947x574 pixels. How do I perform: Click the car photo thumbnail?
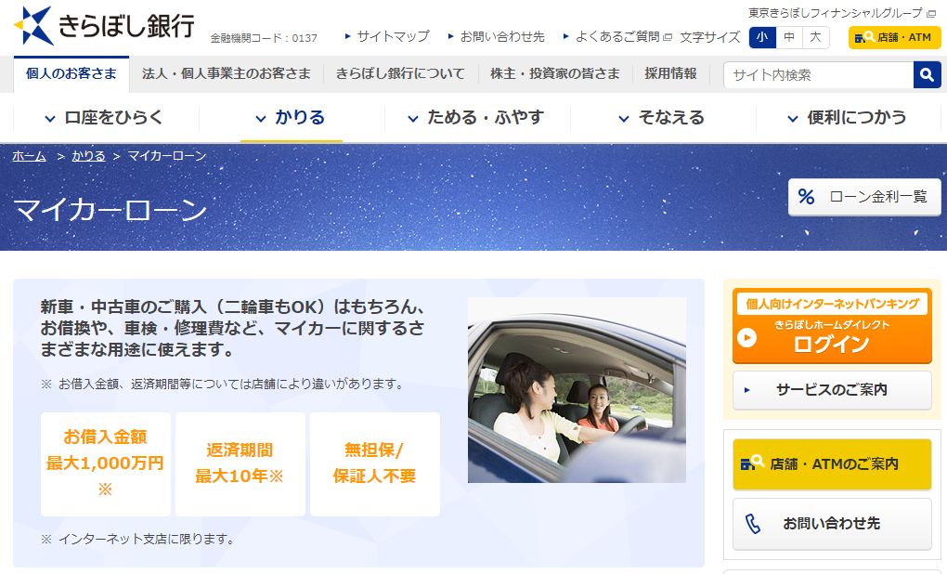pyautogui.click(x=577, y=390)
